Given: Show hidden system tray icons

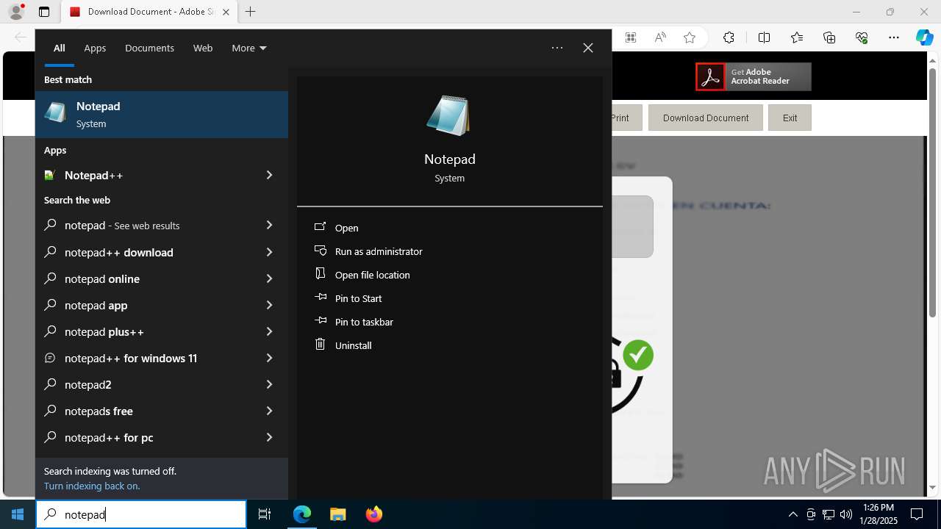Looking at the screenshot, I should coord(792,514).
